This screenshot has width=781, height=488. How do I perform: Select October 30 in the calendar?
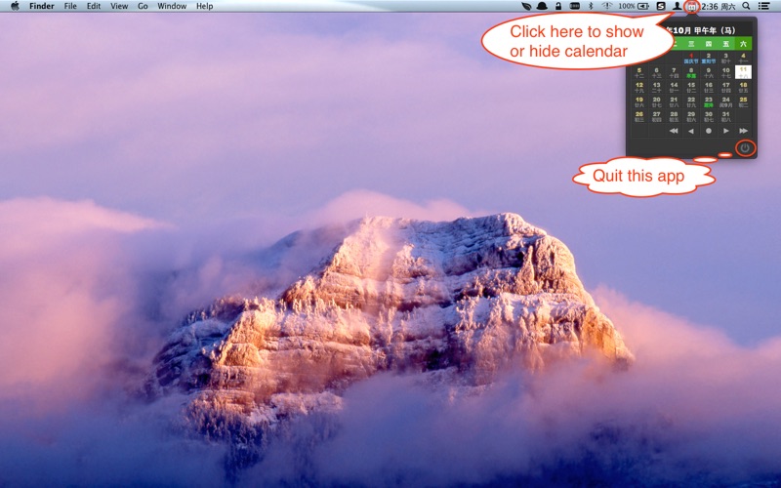click(x=709, y=116)
